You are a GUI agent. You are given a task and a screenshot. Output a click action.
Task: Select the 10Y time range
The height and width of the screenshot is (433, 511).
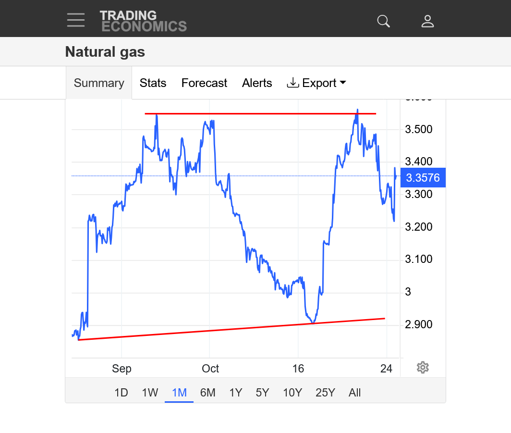(x=292, y=393)
